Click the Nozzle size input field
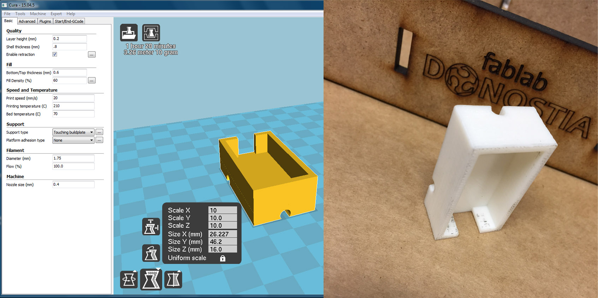Screen dimensions: 598x298 (73, 184)
